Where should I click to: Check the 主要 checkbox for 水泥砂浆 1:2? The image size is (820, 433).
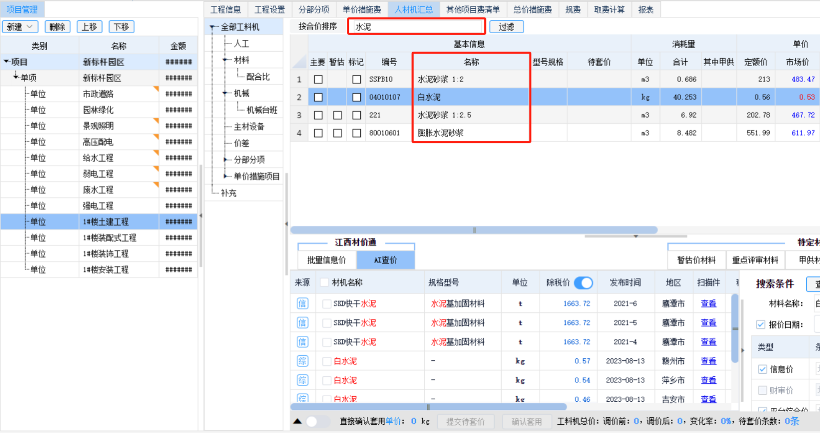(x=318, y=79)
